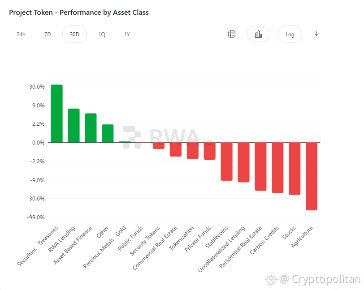Screen dimensions: 364x290
Task: Click the bar chart display icon
Action: coord(259,34)
